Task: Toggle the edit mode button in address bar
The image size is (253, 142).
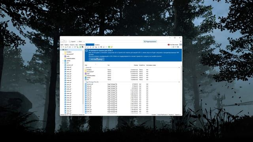Action: point(150,41)
